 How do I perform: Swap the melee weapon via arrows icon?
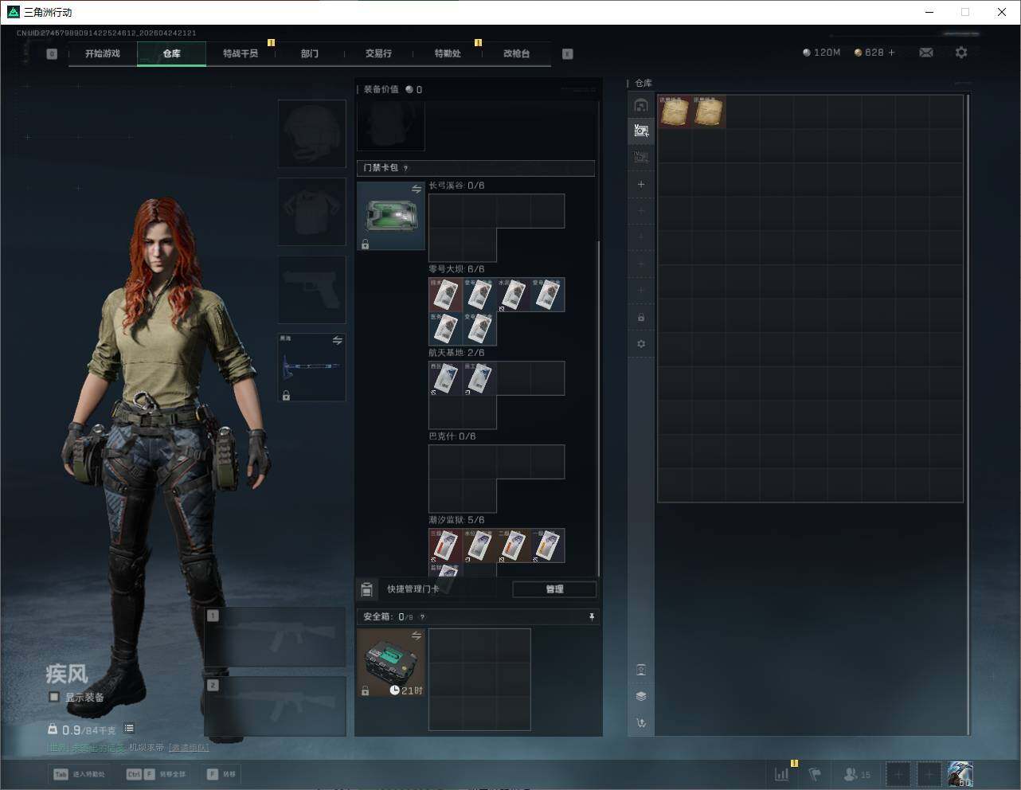click(x=338, y=341)
